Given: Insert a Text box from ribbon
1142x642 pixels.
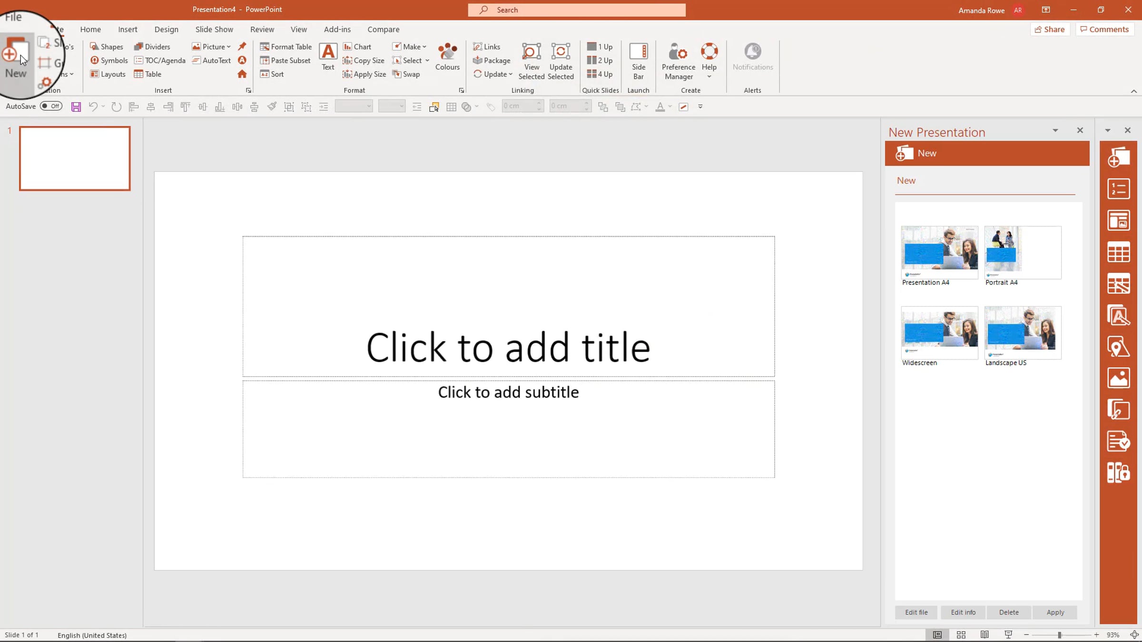Looking at the screenshot, I should [328, 57].
